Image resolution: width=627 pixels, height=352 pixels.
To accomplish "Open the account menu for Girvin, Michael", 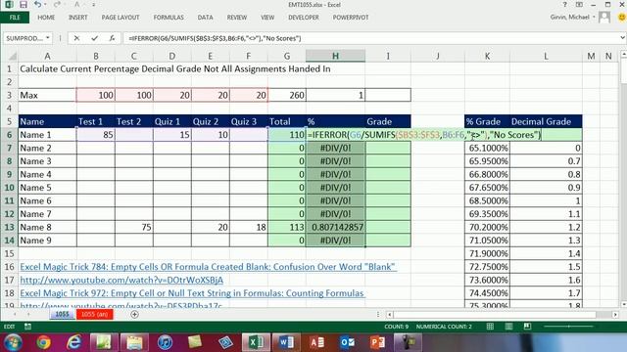I will [x=572, y=18].
